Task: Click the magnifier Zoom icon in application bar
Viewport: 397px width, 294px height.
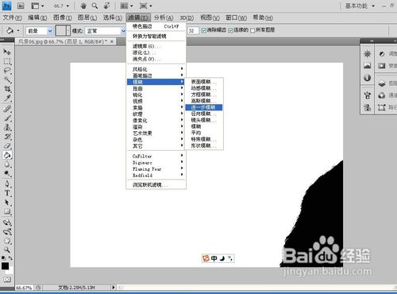Action: click(94, 6)
